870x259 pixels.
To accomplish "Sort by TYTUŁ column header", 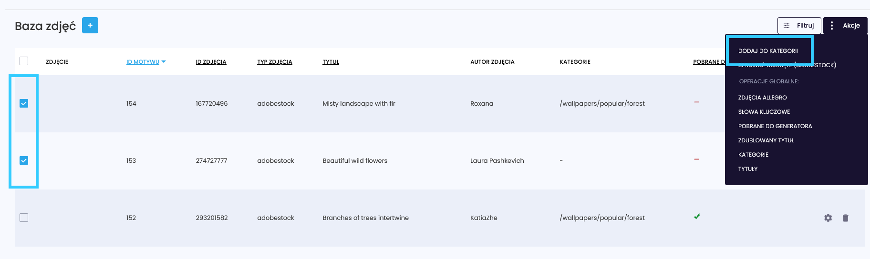I will [x=331, y=62].
